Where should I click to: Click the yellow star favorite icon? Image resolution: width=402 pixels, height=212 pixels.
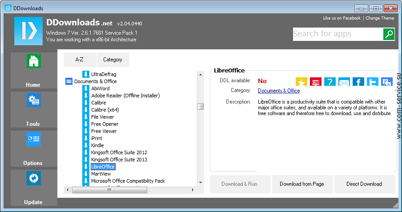[x=301, y=81]
